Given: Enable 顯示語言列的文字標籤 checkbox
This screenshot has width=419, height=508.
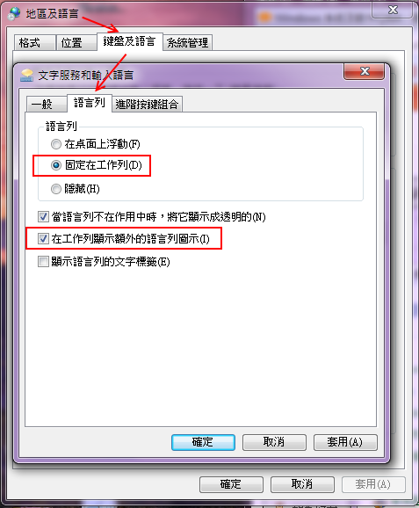Looking at the screenshot, I should (x=43, y=261).
